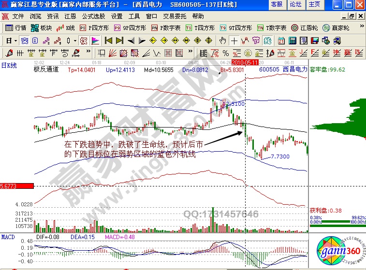366x270 pixels.
Task: Click the 2010-05-11 date marker on timeline
Action: [x=245, y=63]
